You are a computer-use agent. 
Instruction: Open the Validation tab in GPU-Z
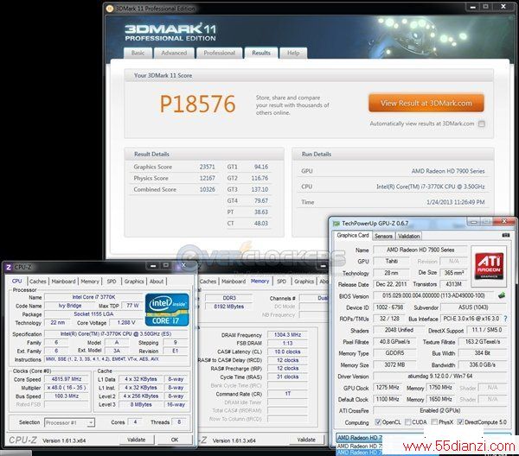click(x=409, y=236)
